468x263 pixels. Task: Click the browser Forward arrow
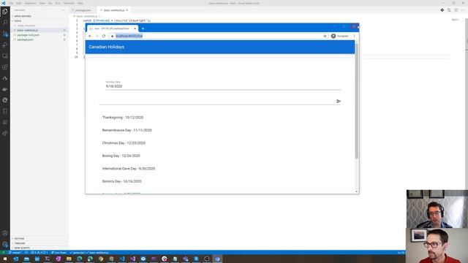coord(97,36)
